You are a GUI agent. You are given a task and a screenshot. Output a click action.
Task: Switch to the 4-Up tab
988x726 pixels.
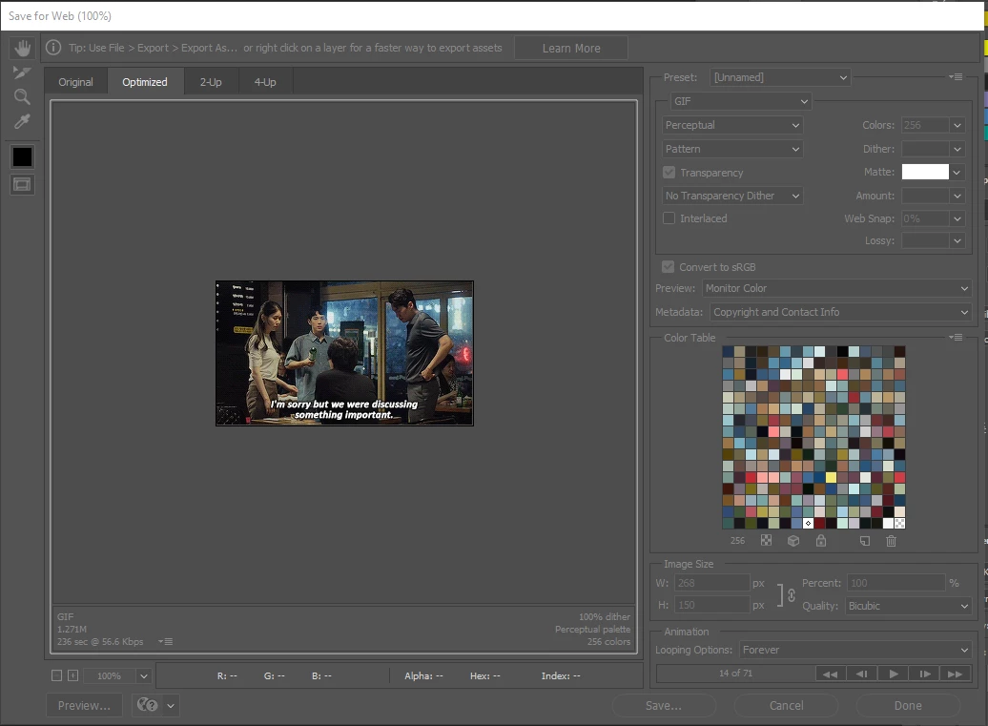tap(265, 82)
